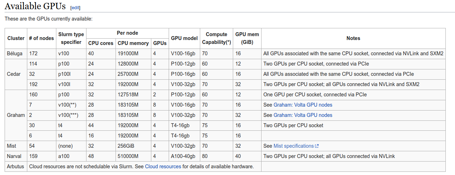Screen dimensions: 455x175
Task: Click the Per node group header
Action: 127,33
